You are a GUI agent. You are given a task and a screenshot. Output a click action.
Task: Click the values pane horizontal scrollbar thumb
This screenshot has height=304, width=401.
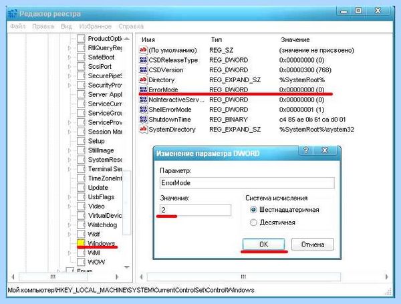(244, 277)
